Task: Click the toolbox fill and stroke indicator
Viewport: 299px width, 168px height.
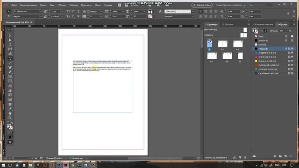Action: pos(10,126)
